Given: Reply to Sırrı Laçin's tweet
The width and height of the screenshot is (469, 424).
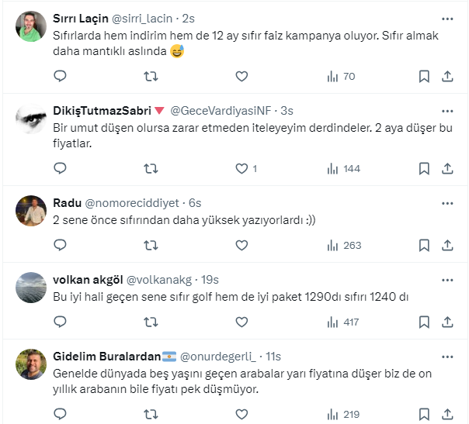Looking at the screenshot, I should 61,76.
